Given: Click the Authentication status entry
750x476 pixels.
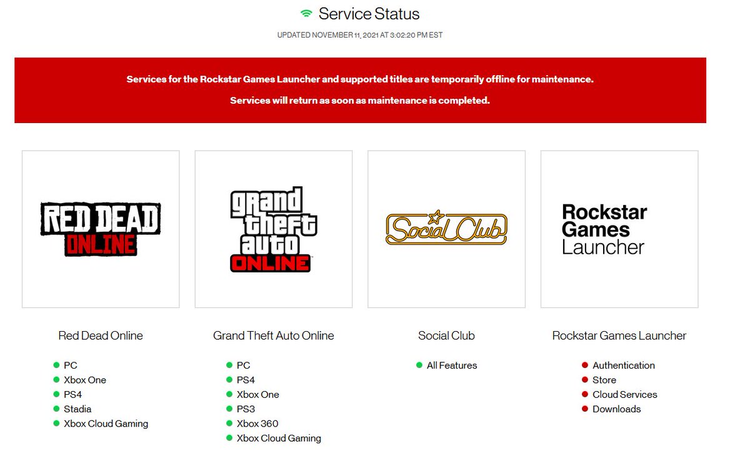Looking at the screenshot, I should (x=624, y=365).
